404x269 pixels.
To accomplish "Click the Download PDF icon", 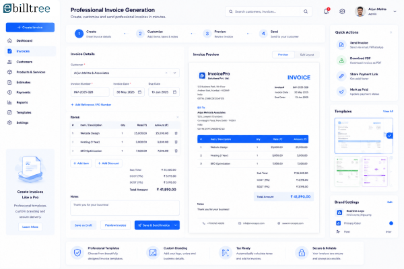I will [x=341, y=61].
